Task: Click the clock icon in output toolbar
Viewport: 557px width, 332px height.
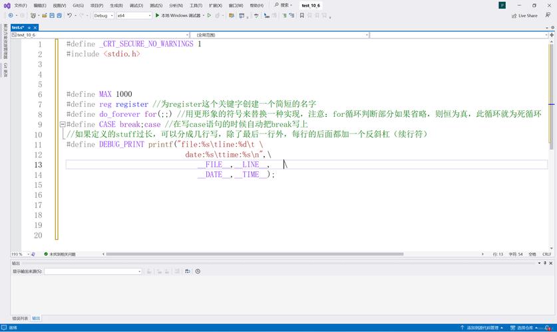Action: (198, 271)
